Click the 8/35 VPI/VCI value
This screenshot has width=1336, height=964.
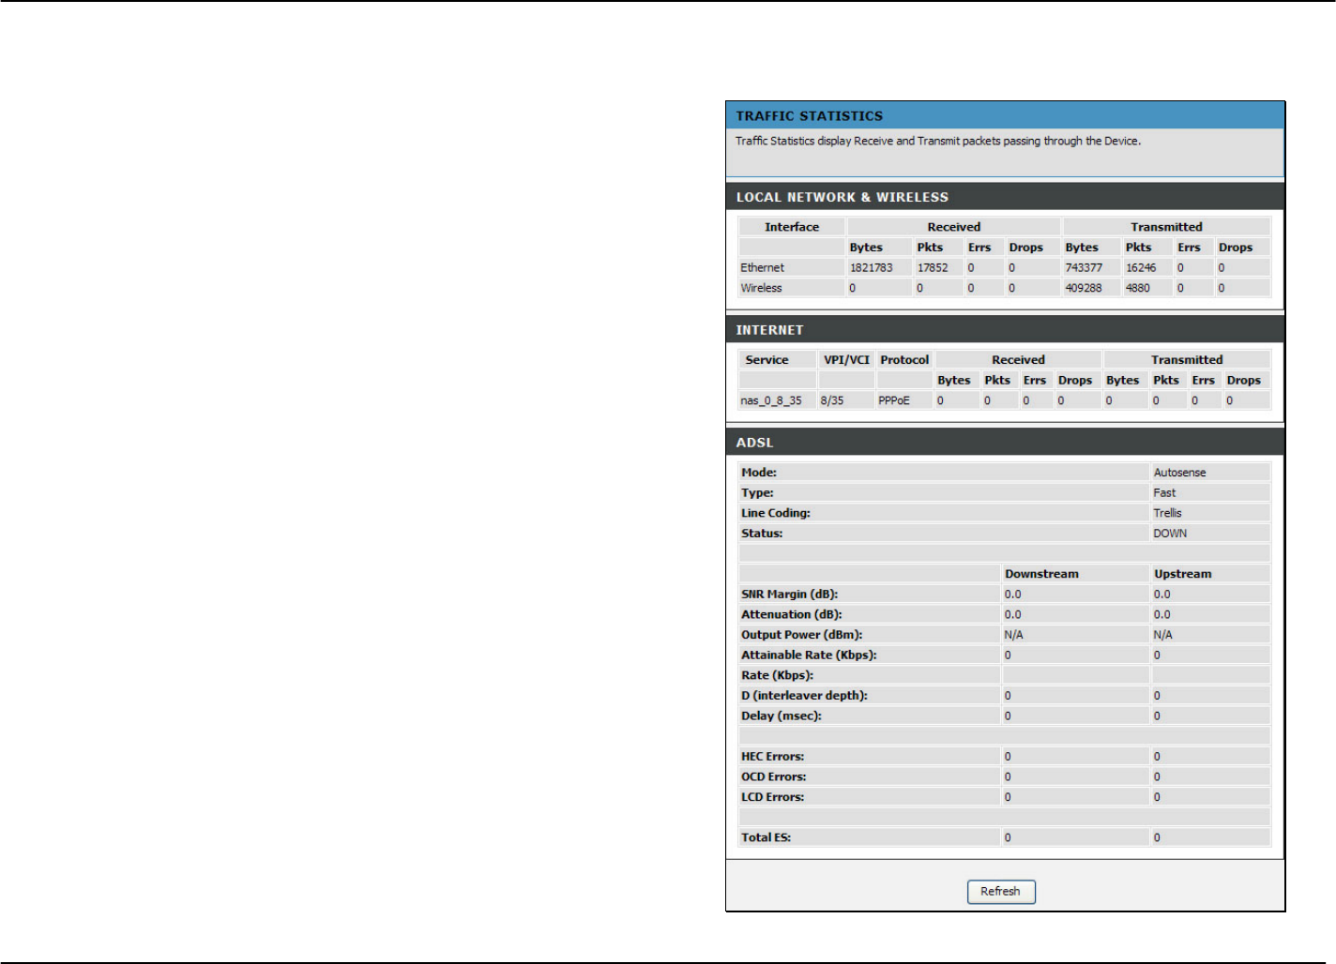coord(832,401)
